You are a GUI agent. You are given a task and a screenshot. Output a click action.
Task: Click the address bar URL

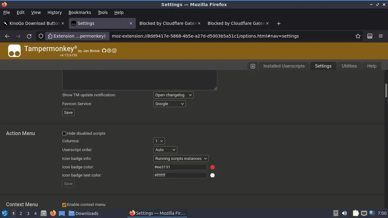tap(205, 36)
